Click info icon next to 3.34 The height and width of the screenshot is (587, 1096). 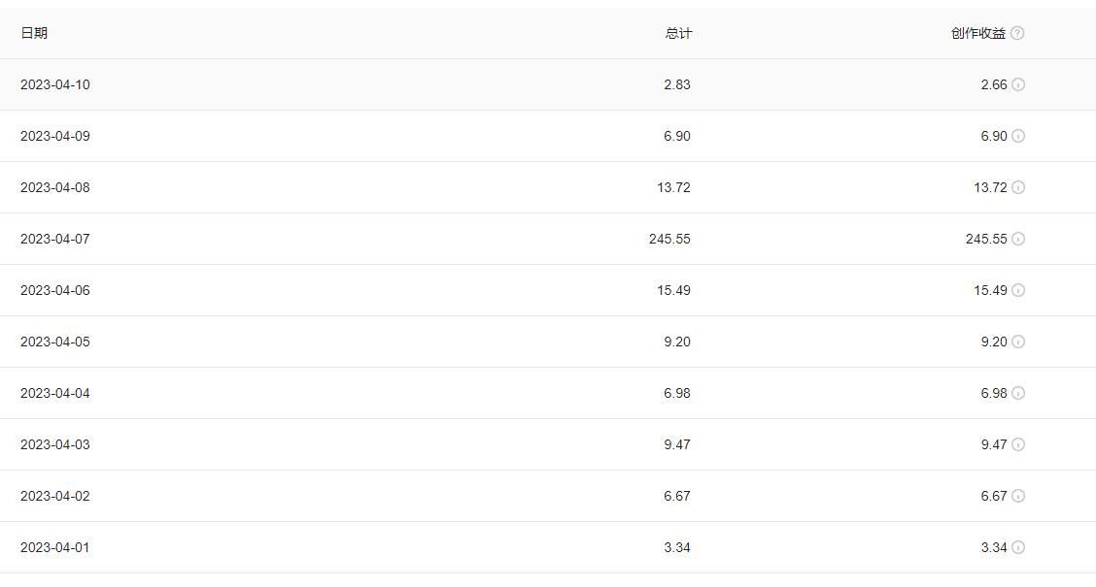click(1018, 547)
